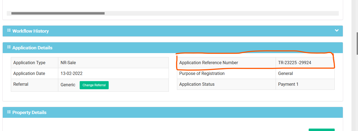Click the Property Details list icon

point(9,112)
